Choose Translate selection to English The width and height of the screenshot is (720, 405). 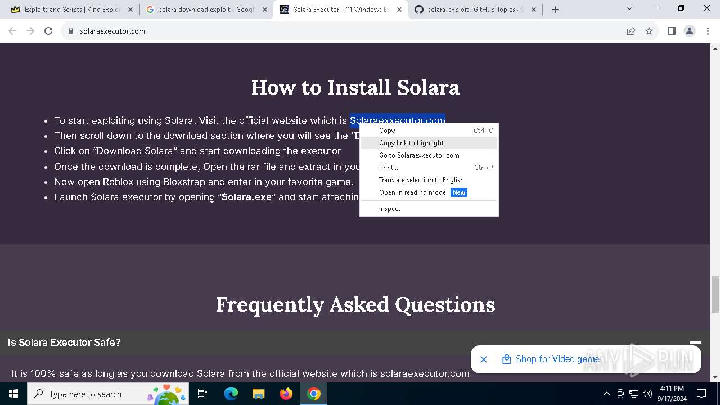[x=429, y=180]
